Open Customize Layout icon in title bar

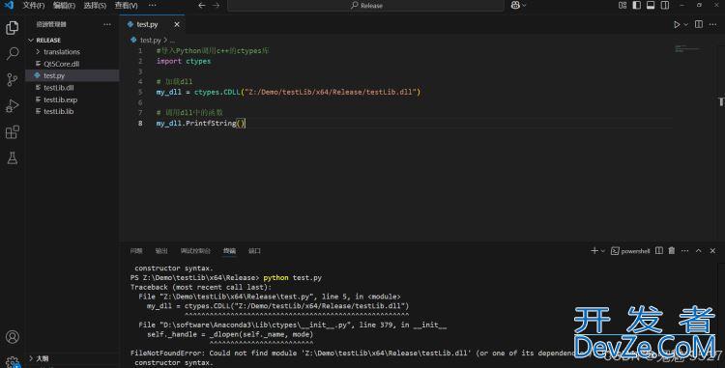623,6
